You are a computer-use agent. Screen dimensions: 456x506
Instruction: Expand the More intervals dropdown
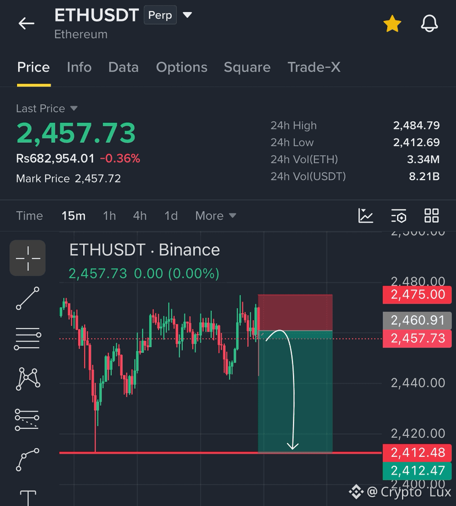coord(215,216)
